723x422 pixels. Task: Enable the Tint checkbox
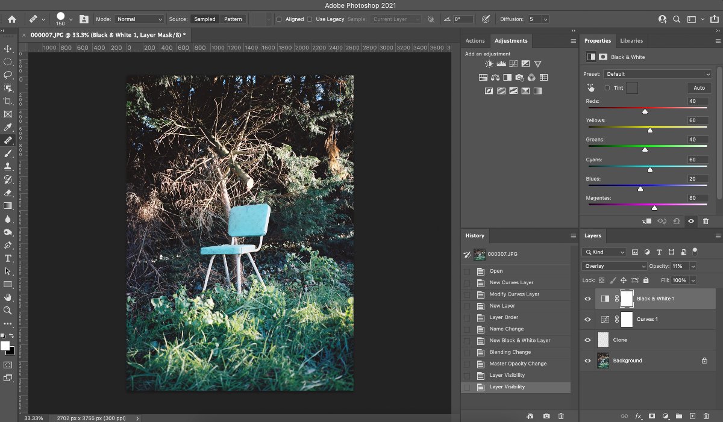coord(608,87)
